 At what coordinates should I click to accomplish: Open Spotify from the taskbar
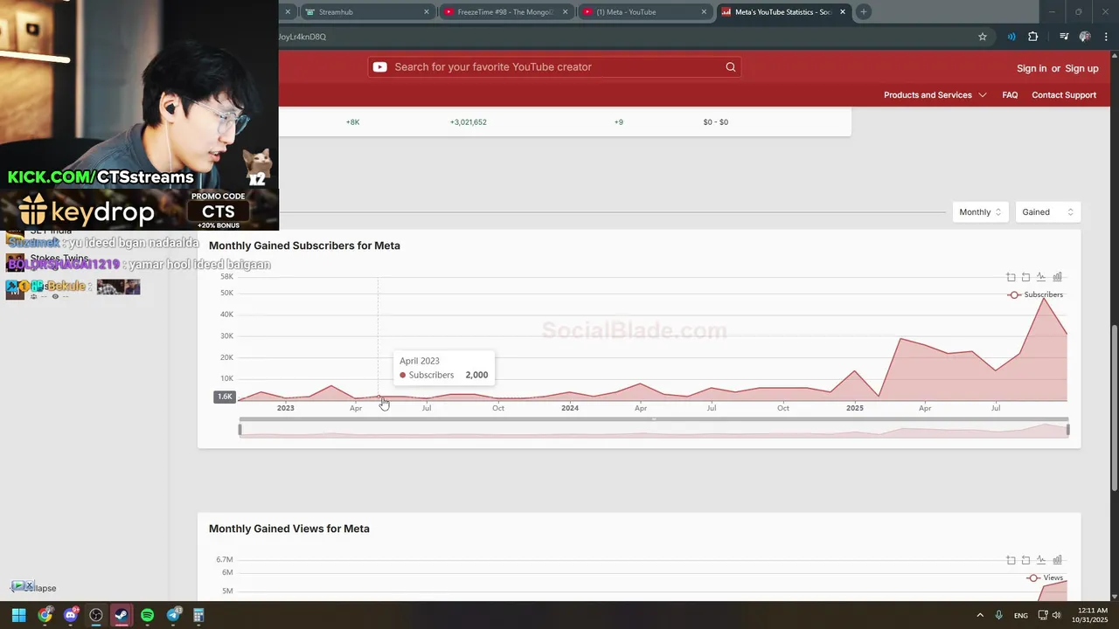click(x=147, y=615)
